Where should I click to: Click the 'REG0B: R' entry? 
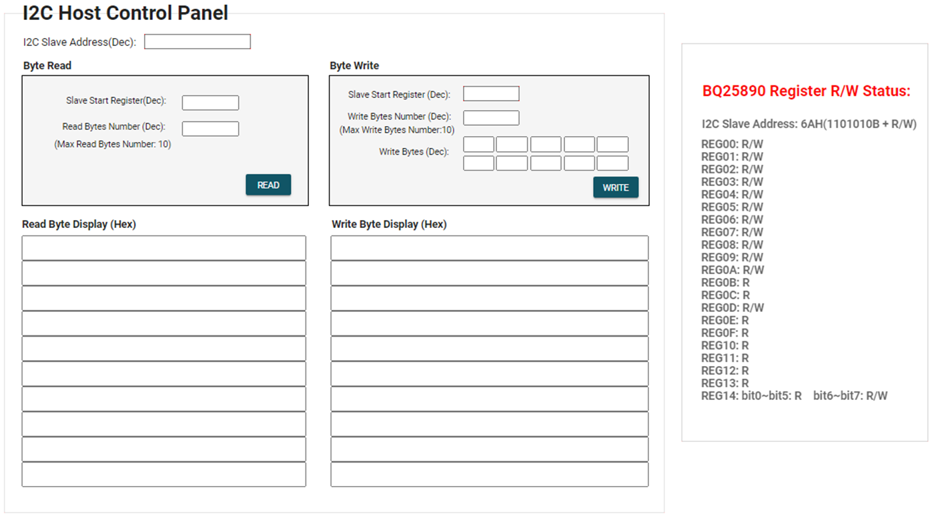coord(726,283)
